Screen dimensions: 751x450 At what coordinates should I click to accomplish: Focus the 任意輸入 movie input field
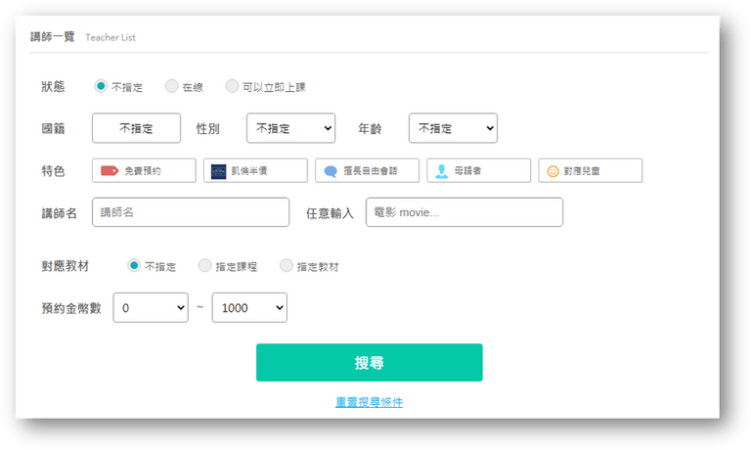pyautogui.click(x=464, y=212)
